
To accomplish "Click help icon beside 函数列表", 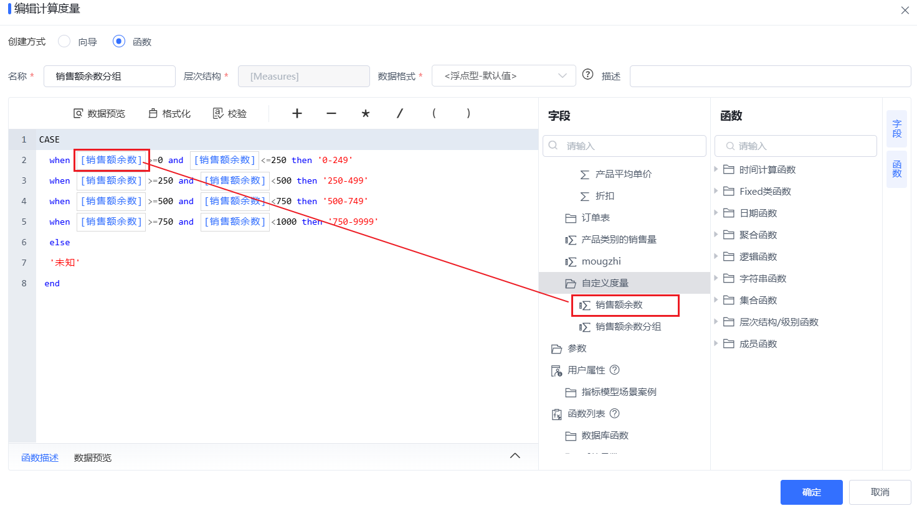I will (x=614, y=413).
